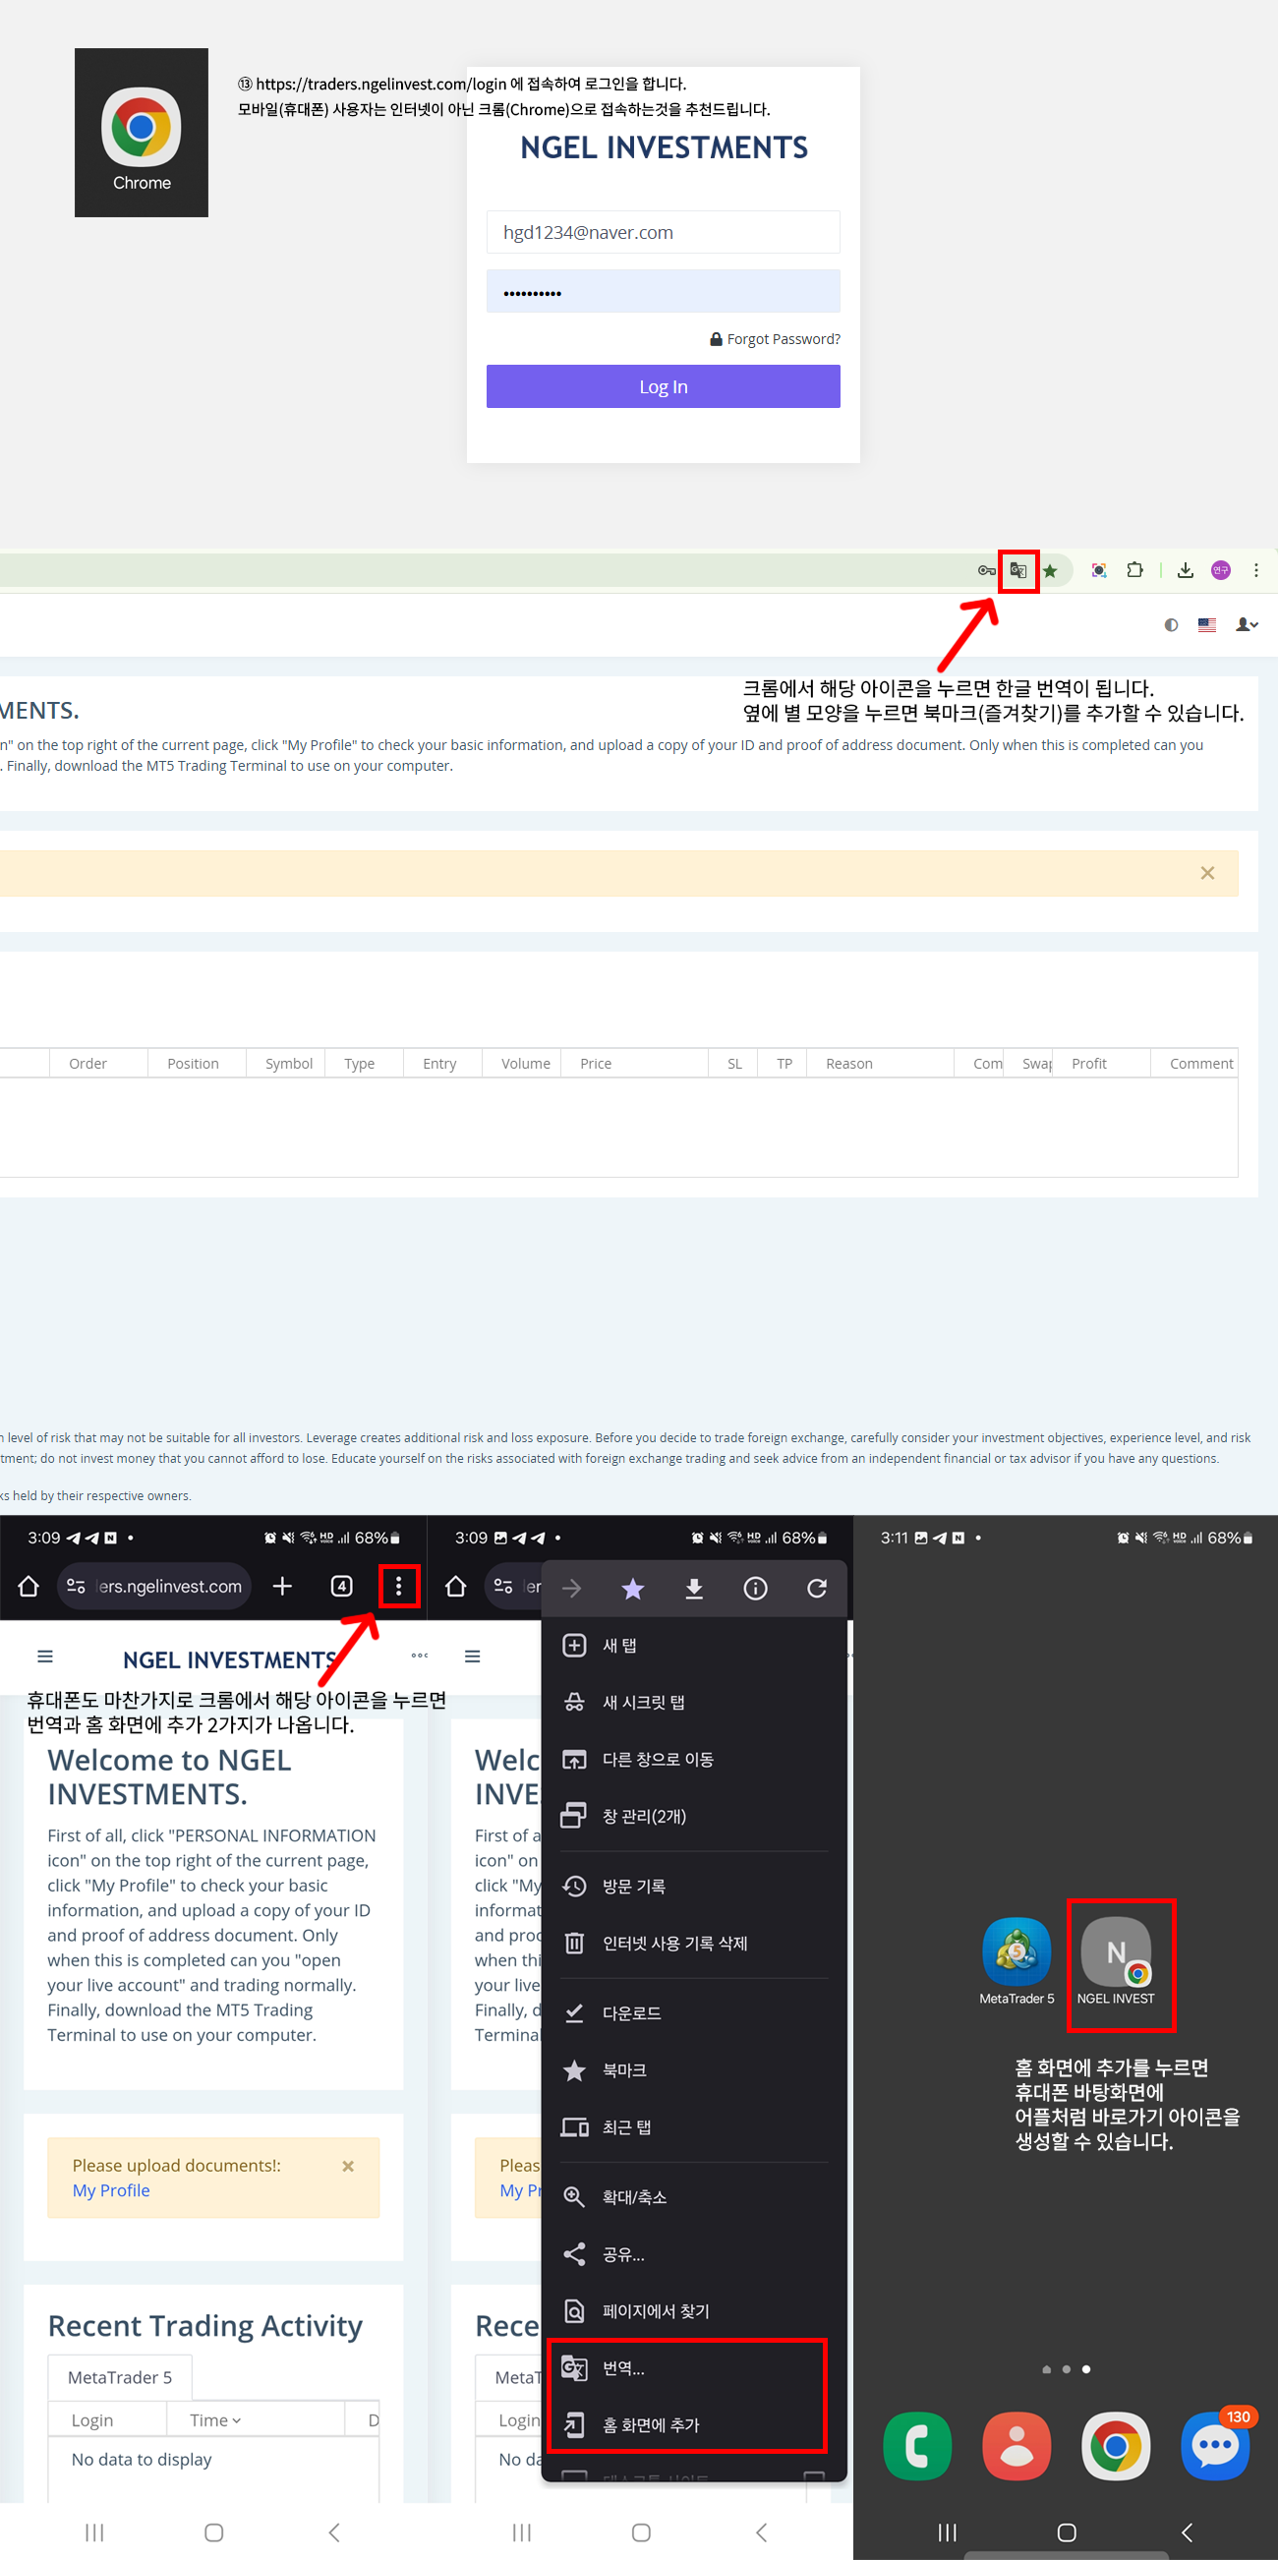Viewport: 1278px width, 2560px height.
Task: Open the US flag language selector
Action: [1207, 625]
